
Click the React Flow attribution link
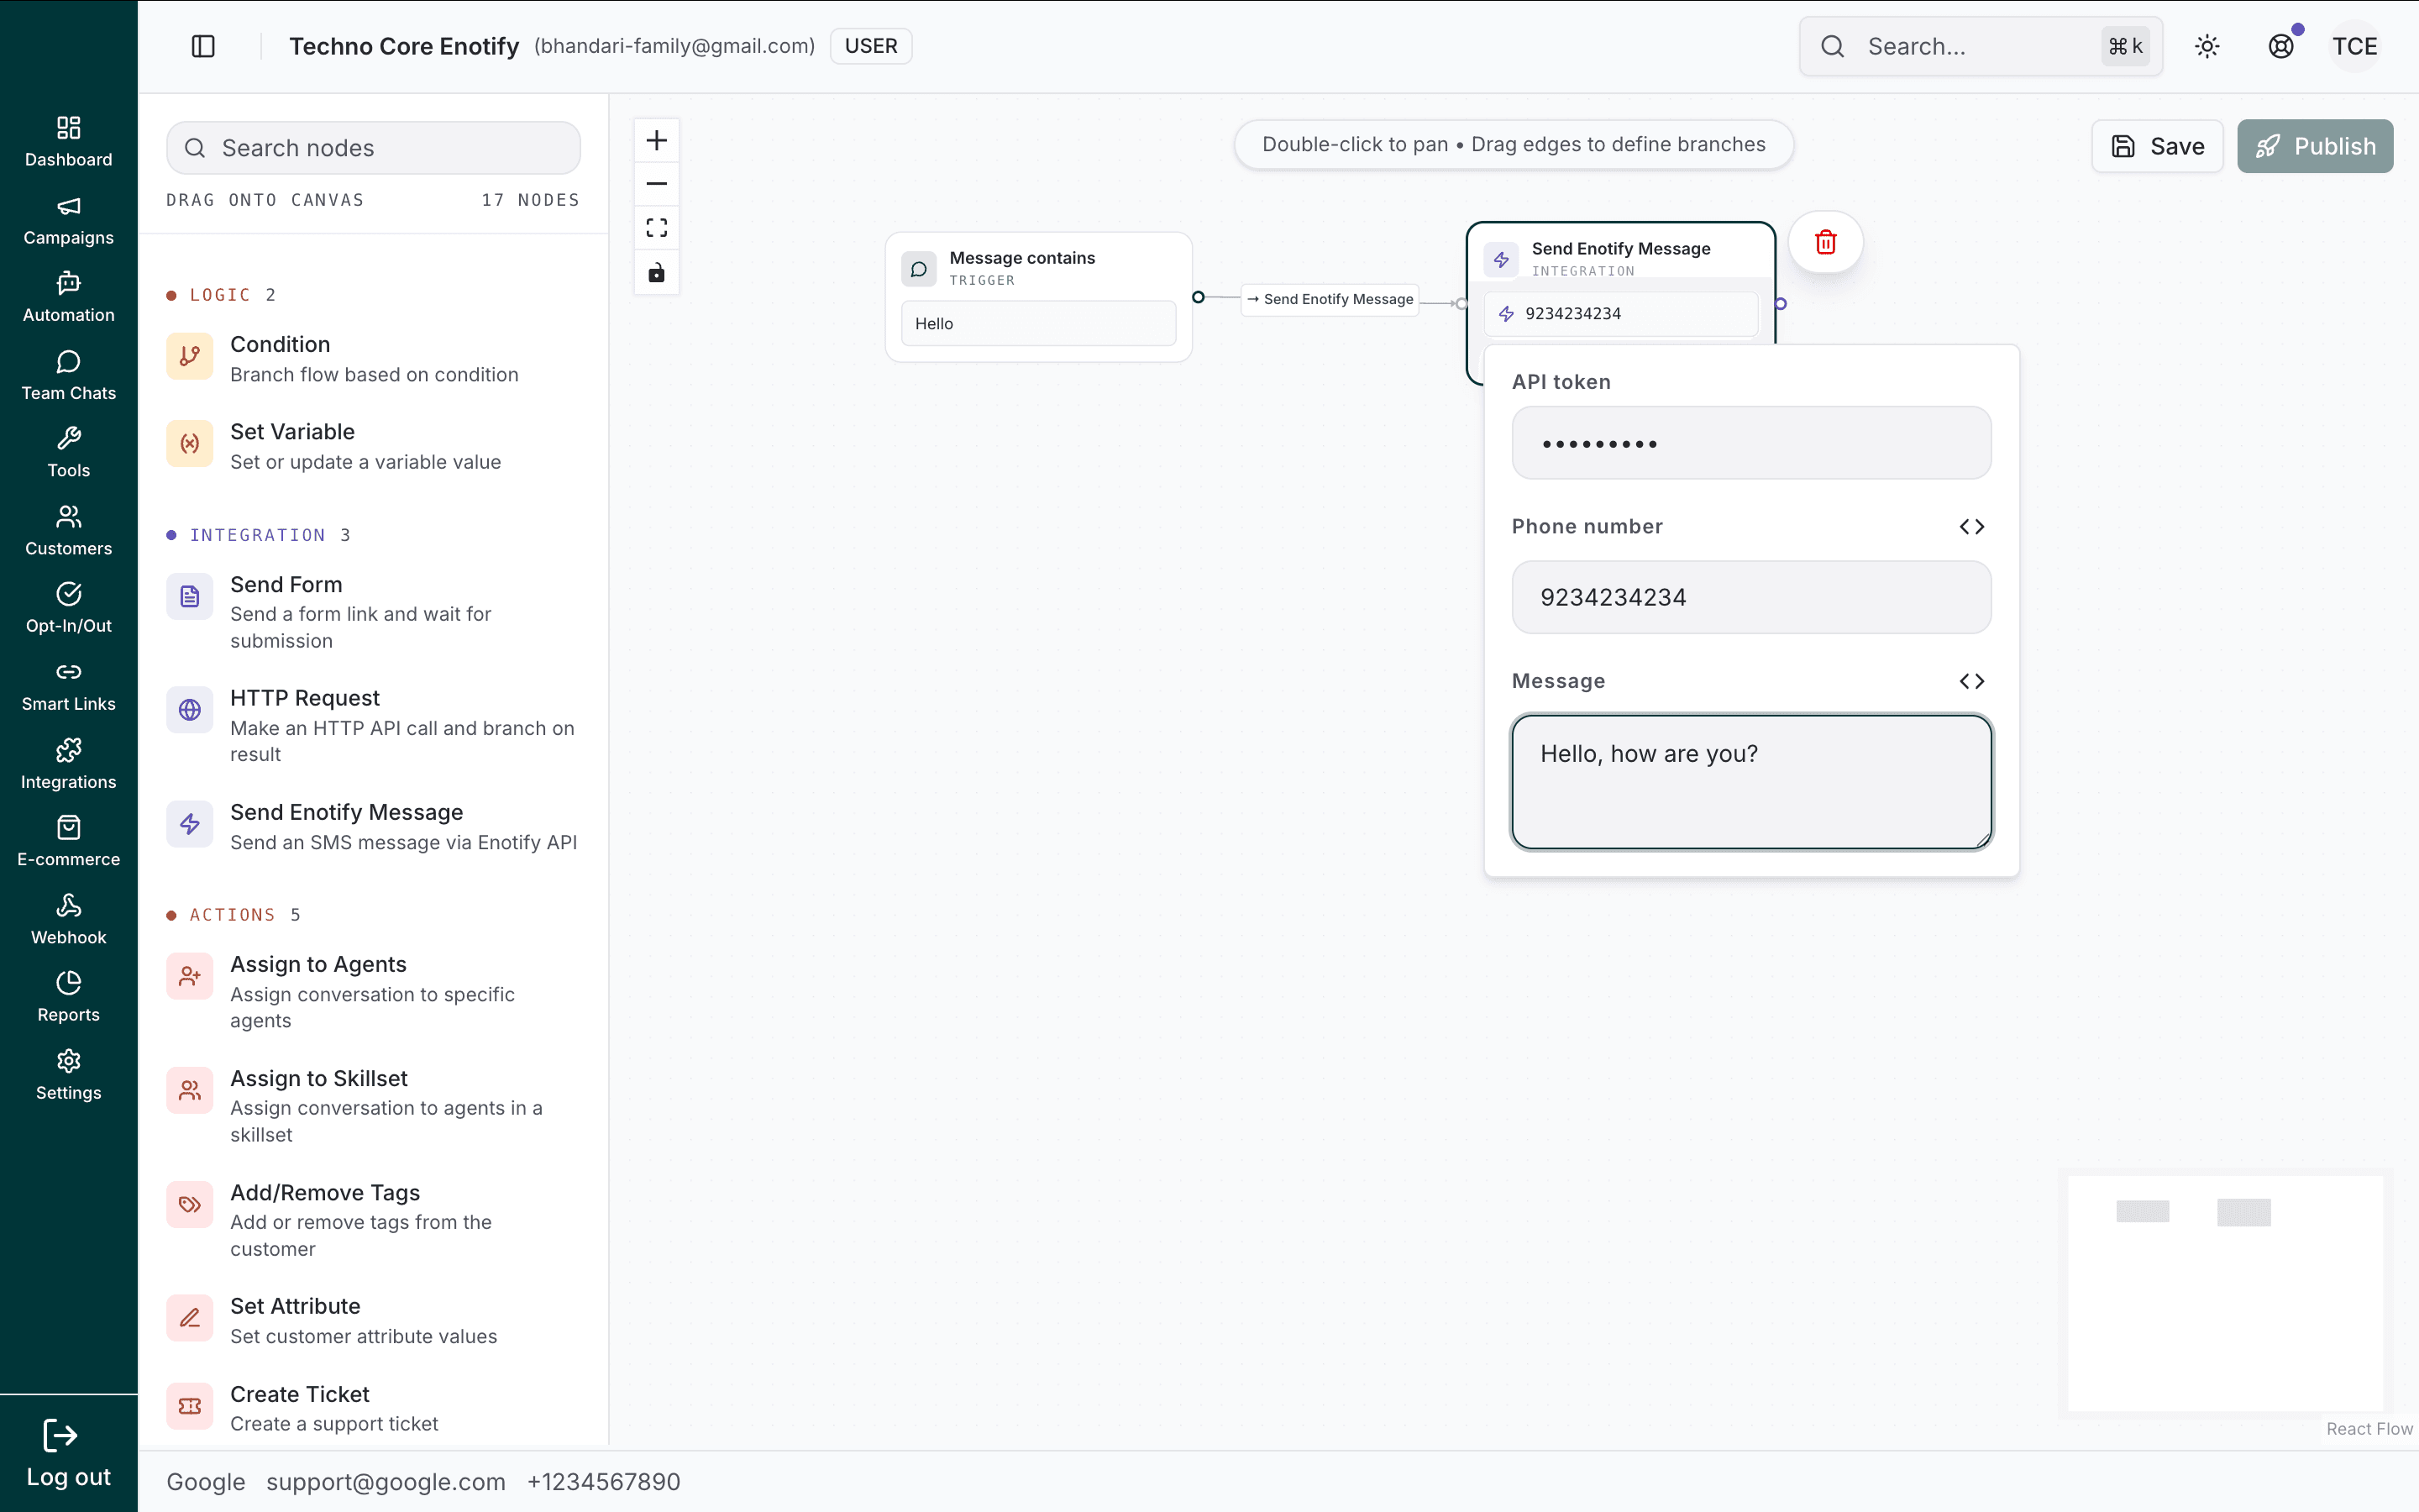[2369, 1429]
